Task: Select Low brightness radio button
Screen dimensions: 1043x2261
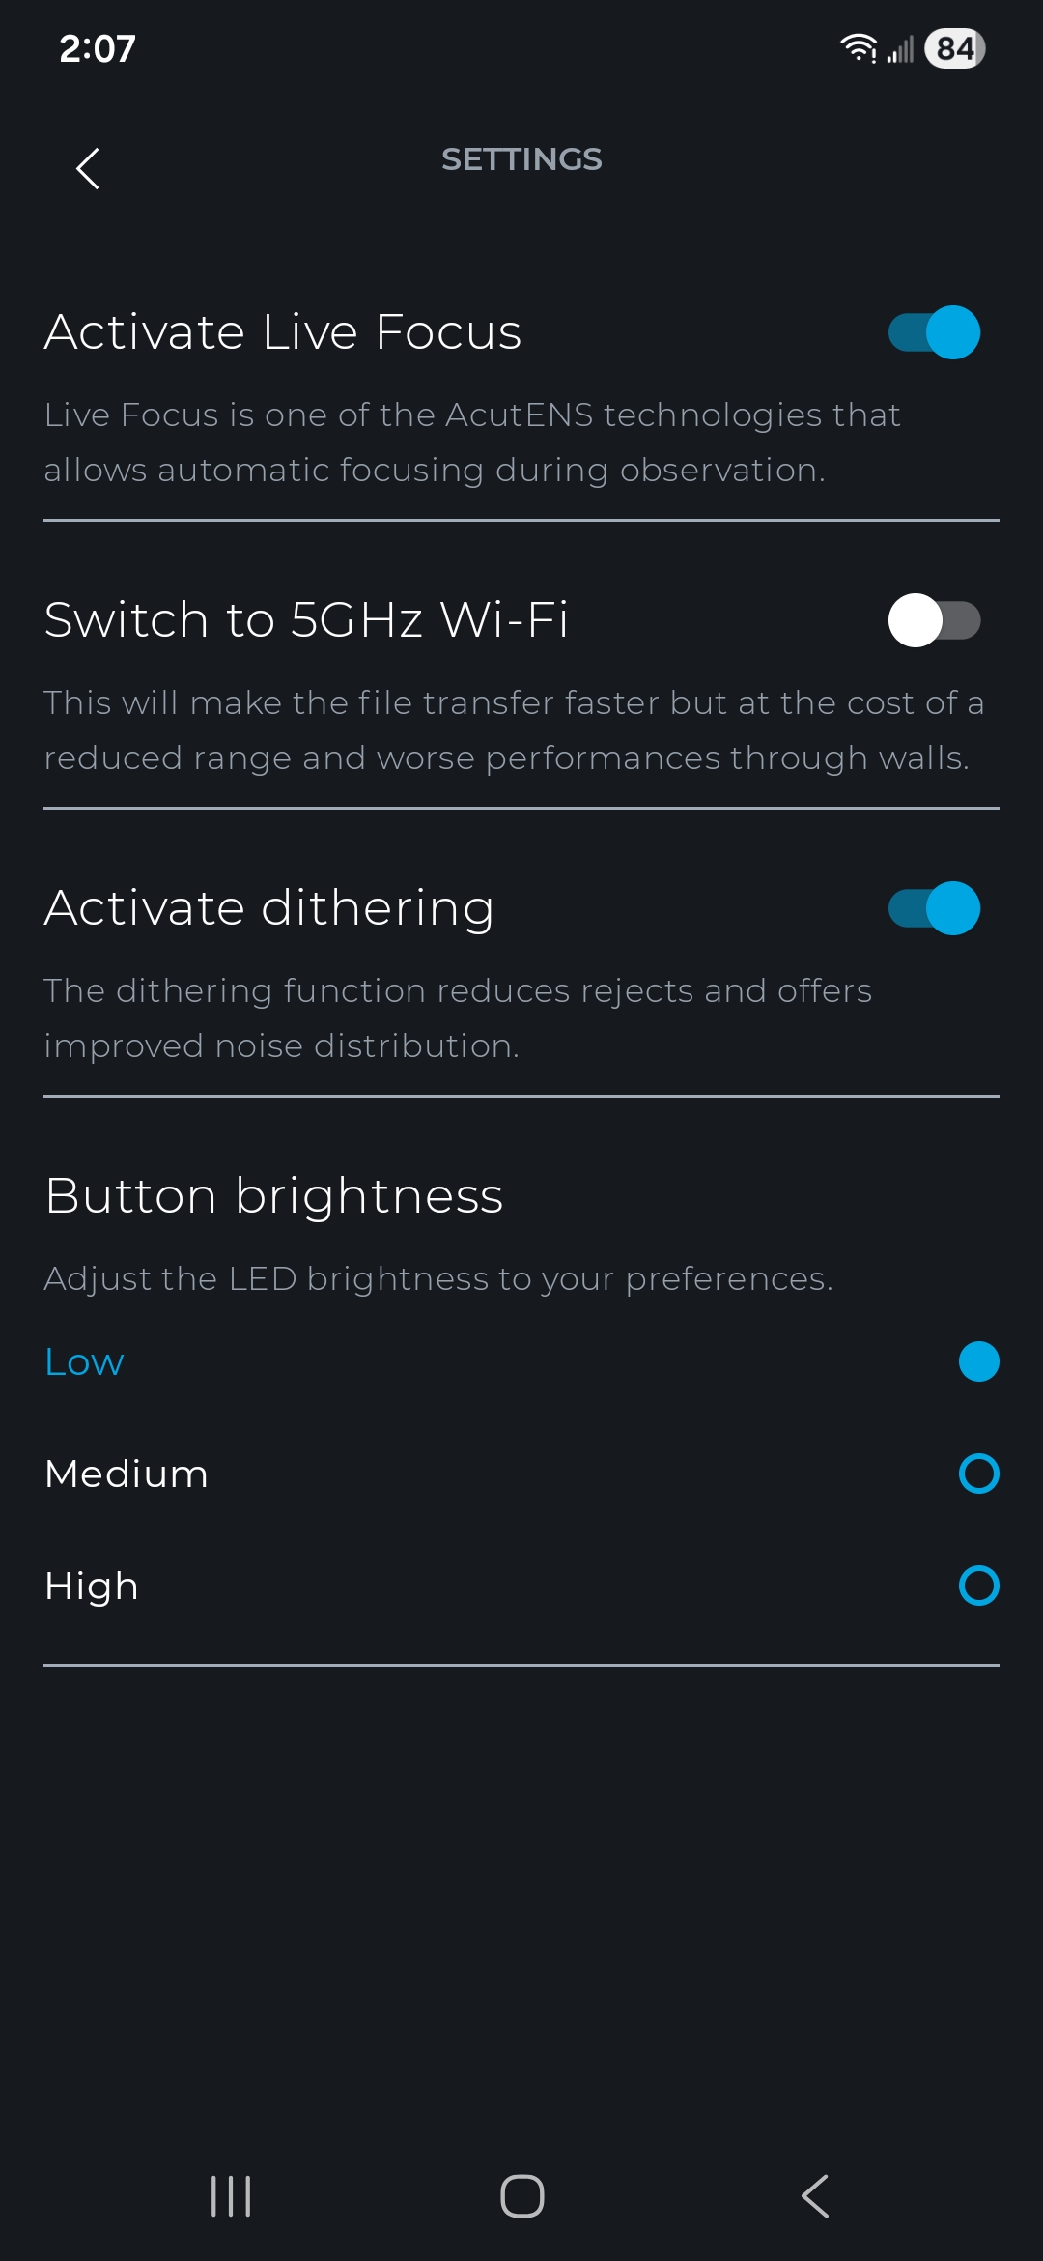Action: (x=978, y=1361)
